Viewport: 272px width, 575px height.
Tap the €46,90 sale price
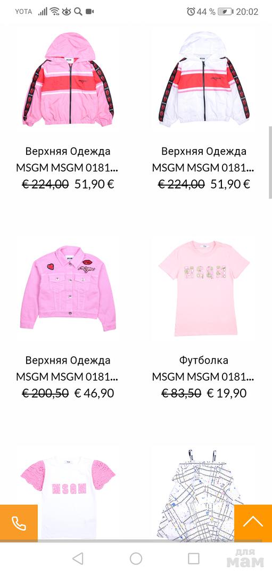[94, 393]
